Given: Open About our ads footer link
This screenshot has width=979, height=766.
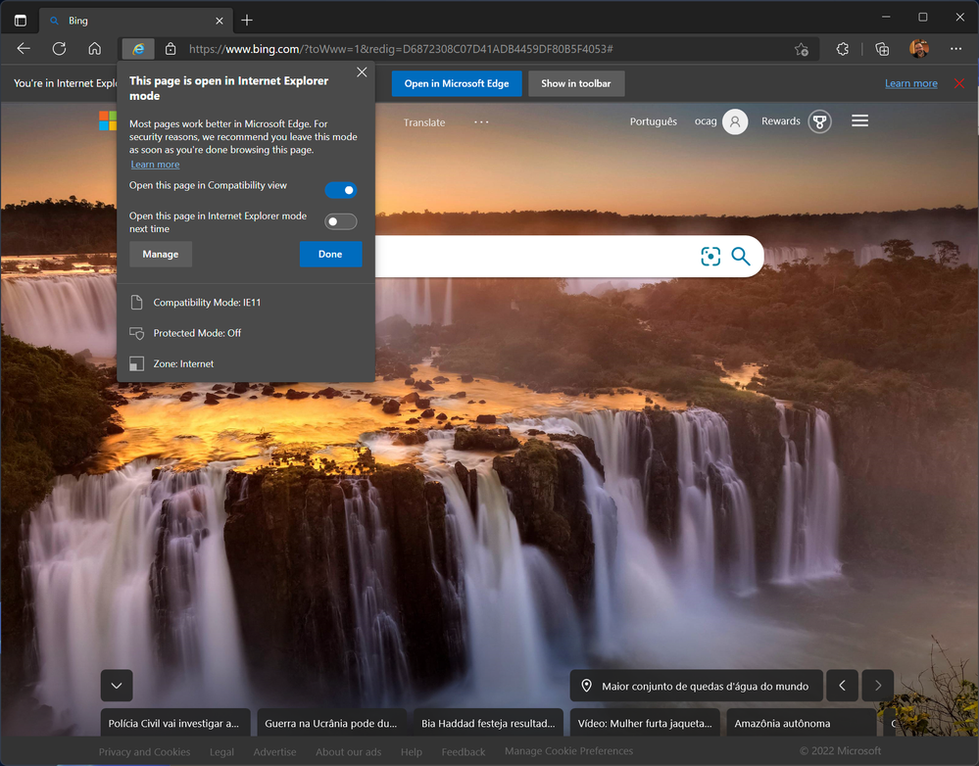Looking at the screenshot, I should point(349,752).
